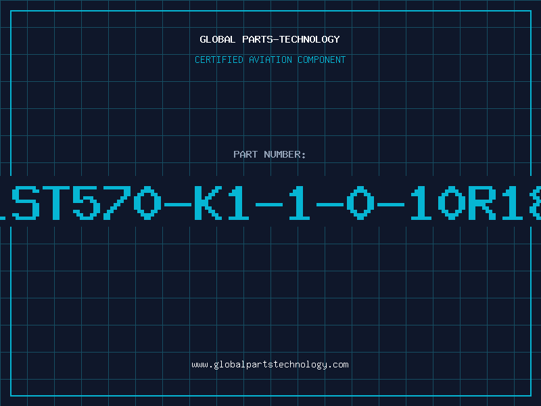Click the partly cut-off last digit of part number
The height and width of the screenshot is (406, 541).
536,202
